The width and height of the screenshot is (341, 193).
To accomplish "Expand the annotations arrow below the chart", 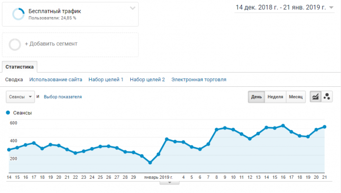I will click(170, 183).
